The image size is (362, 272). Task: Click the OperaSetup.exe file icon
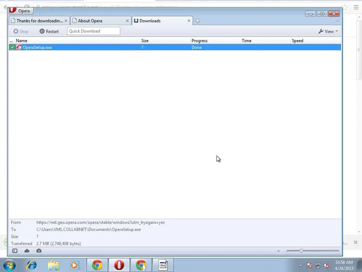click(x=19, y=47)
